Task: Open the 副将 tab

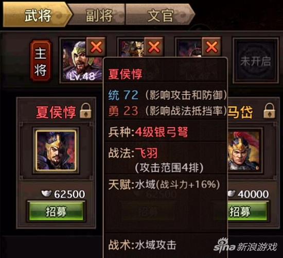Action: (98, 15)
